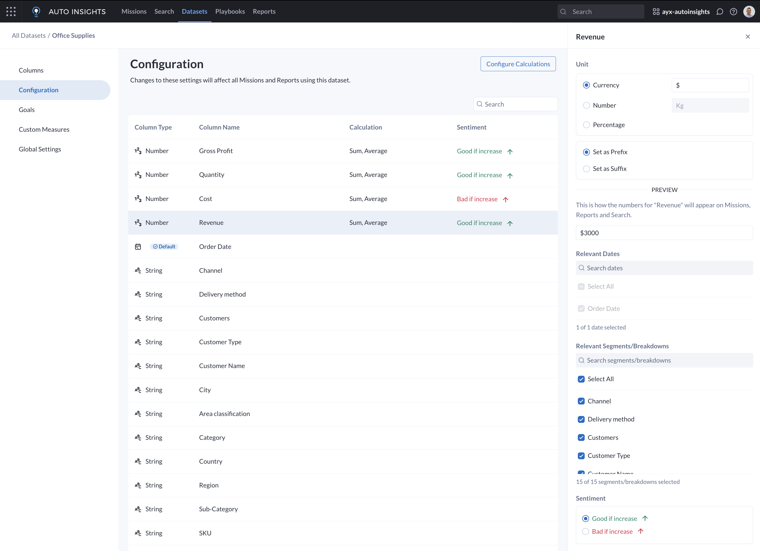The width and height of the screenshot is (760, 551).
Task: Click the Auto Insights lightbulb logo
Action: tap(36, 12)
